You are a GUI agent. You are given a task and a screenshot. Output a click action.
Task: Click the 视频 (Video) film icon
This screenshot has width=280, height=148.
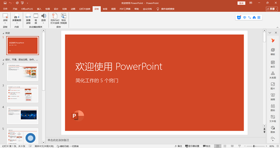pyautogui.click(x=36, y=19)
